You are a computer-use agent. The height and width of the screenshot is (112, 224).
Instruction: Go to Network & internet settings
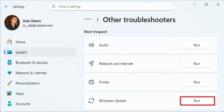coord(31,73)
